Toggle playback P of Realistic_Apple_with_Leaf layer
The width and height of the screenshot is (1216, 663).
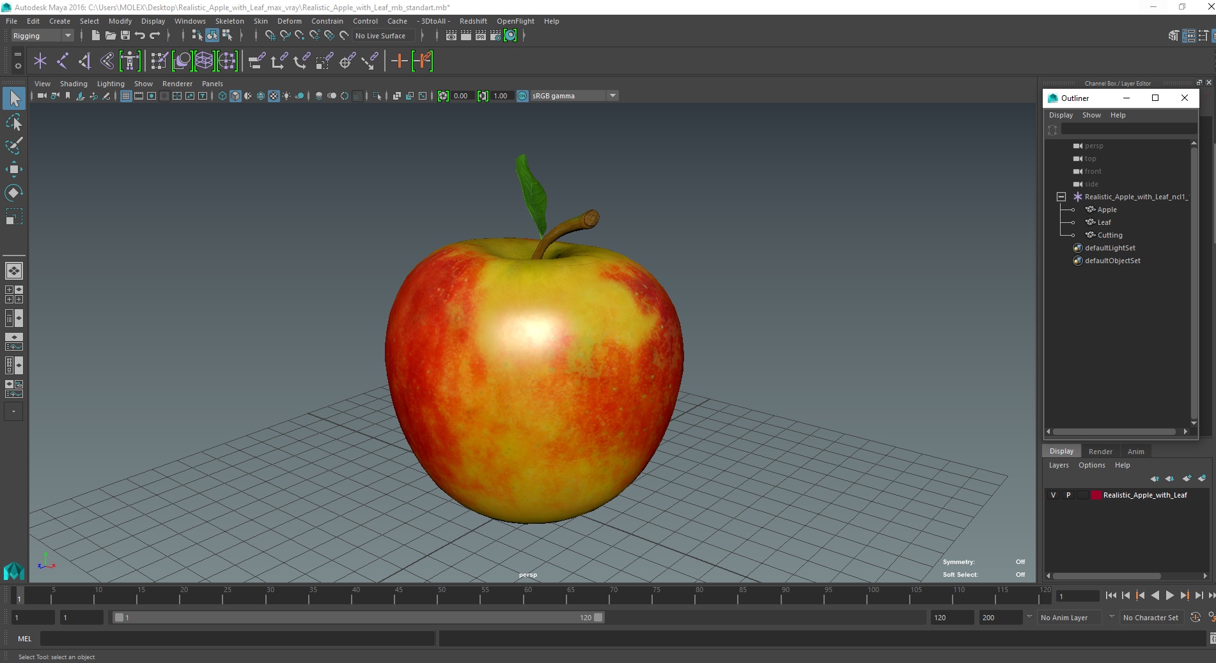[x=1068, y=495]
